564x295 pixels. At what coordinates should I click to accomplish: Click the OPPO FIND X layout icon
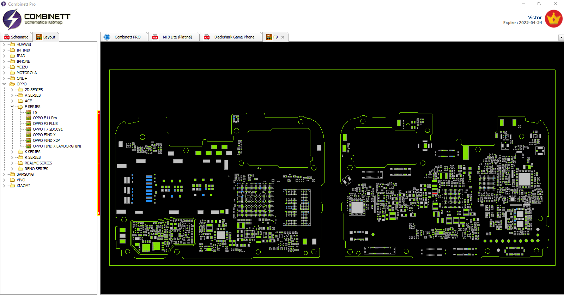pos(29,135)
